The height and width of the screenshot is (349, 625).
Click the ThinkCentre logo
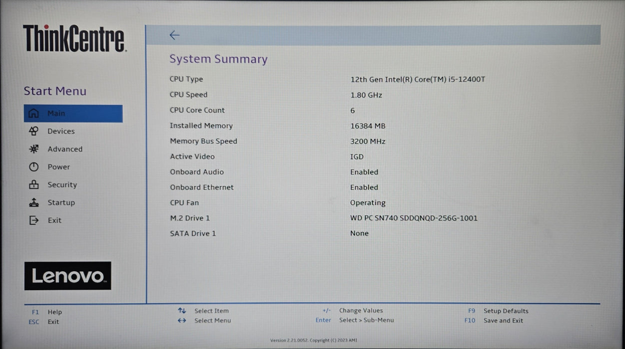[x=74, y=38]
